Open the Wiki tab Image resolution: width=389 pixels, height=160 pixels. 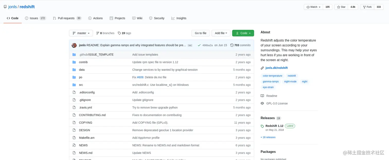coord(137,18)
